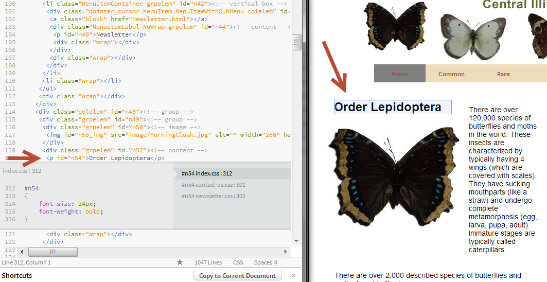Click the #n54 selector on line 312
The height and width of the screenshot is (282, 547).
click(31, 188)
